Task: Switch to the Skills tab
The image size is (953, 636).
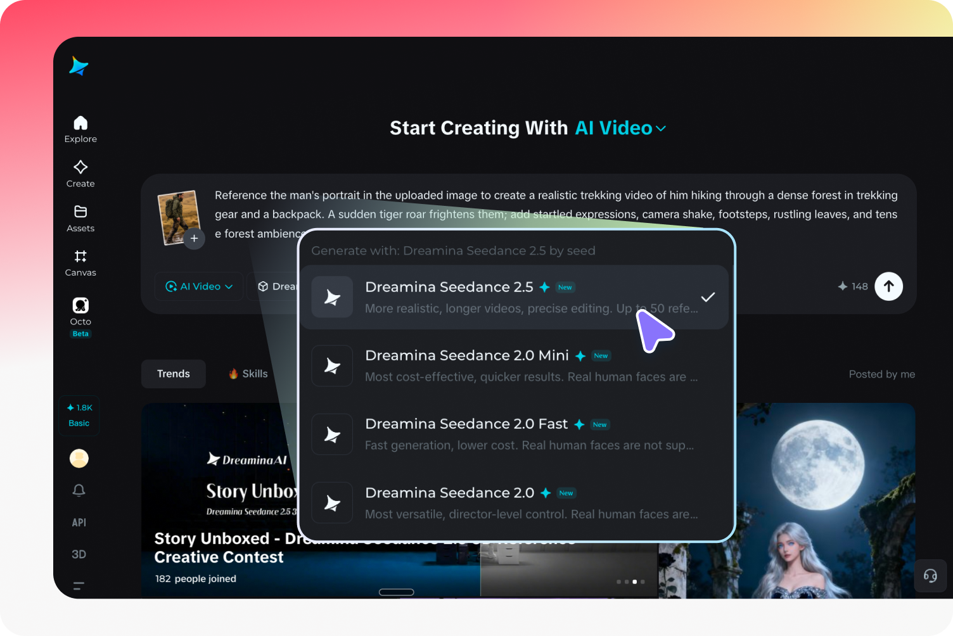Action: [248, 374]
